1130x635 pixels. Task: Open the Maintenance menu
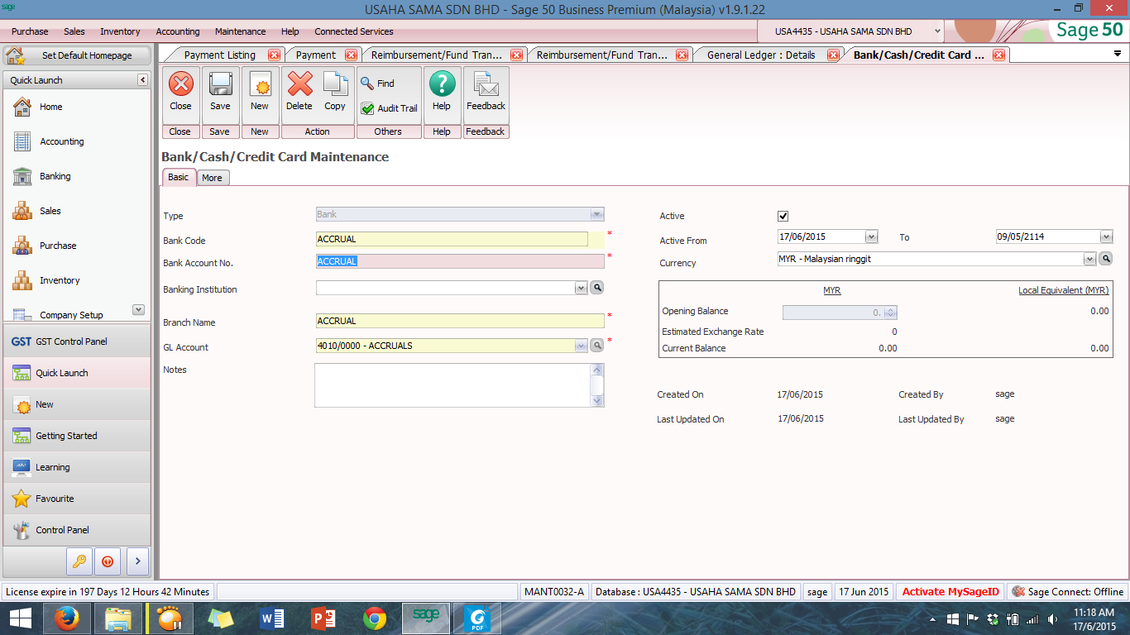coord(241,31)
